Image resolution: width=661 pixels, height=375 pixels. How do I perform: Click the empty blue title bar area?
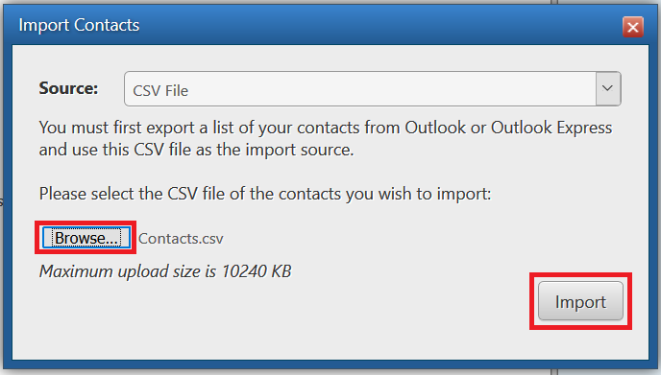click(379, 25)
